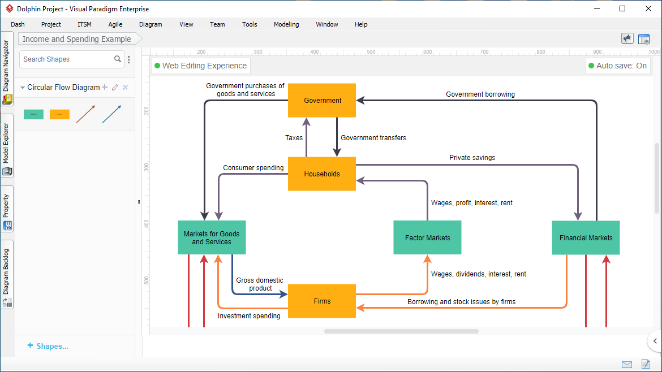Click the vertical canvas scrollbar

[656, 179]
